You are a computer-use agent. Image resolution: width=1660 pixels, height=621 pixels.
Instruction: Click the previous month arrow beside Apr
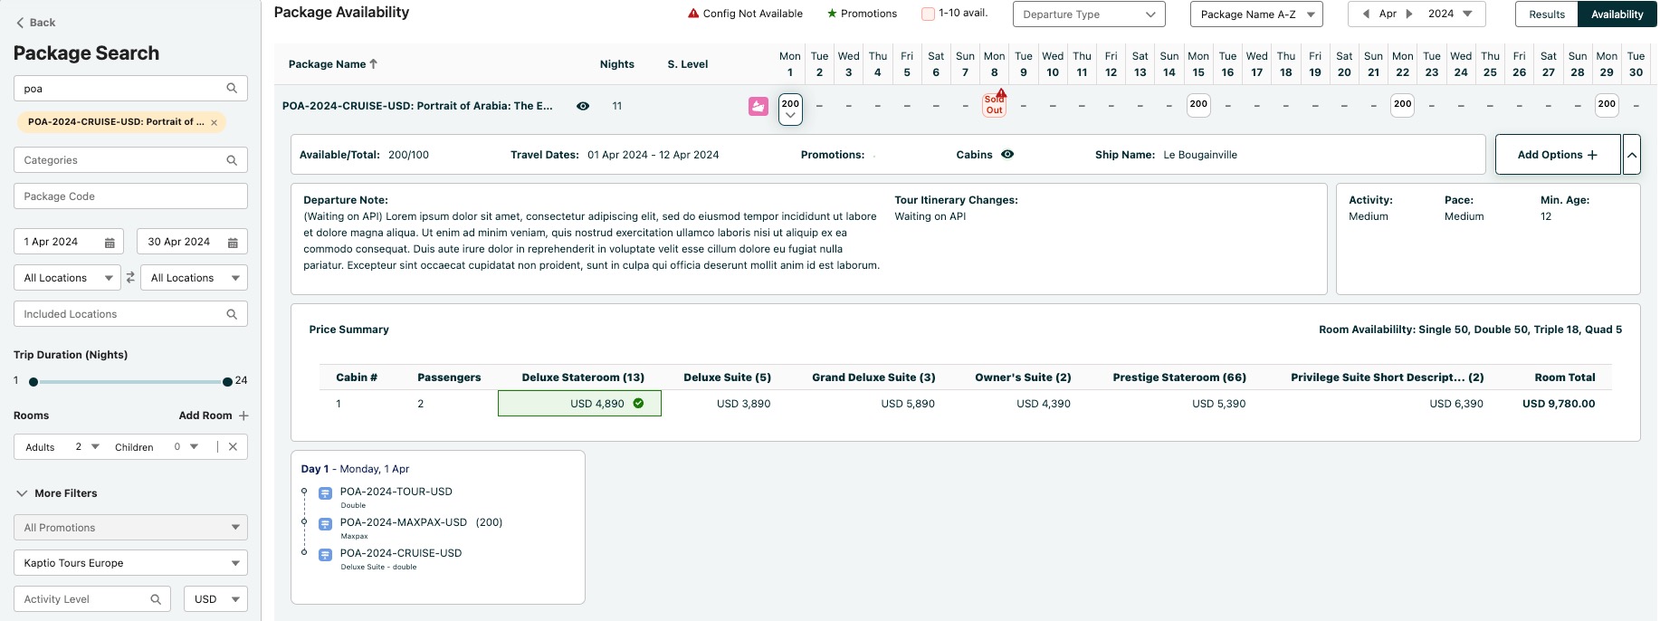click(1366, 14)
